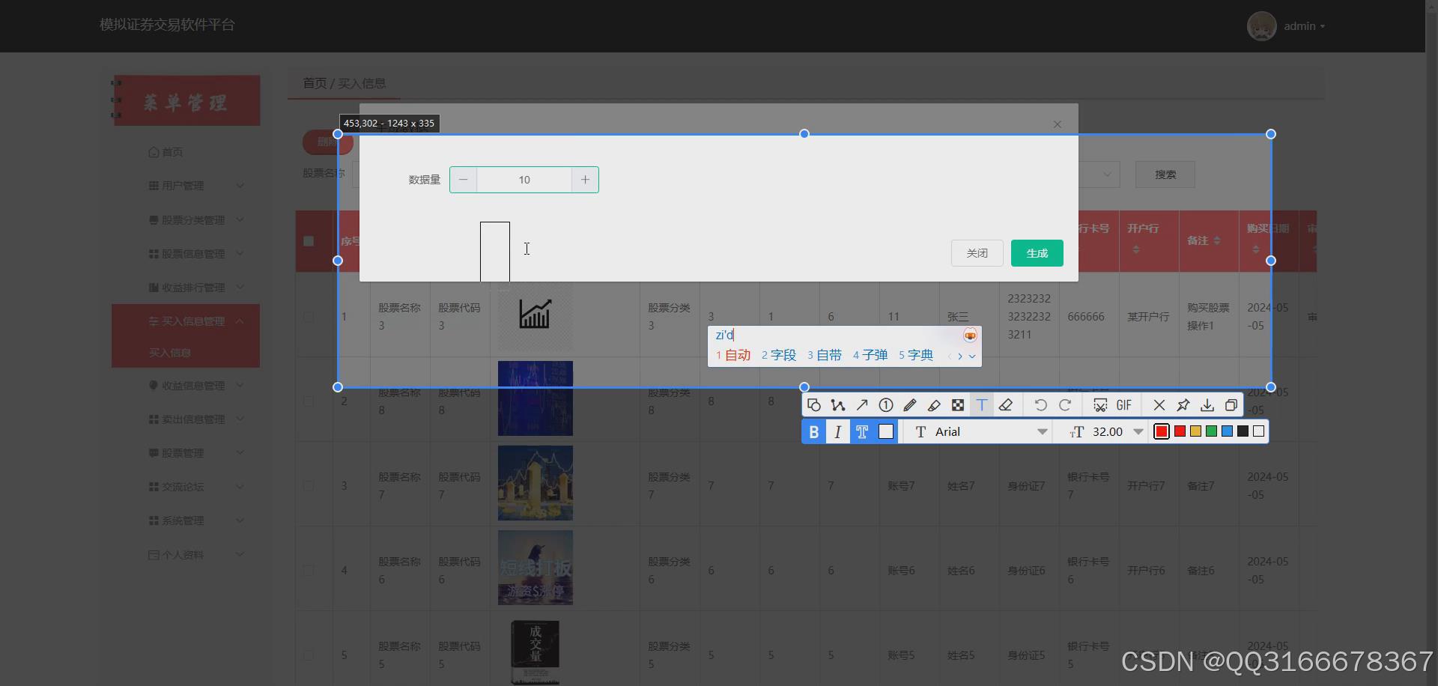The image size is (1438, 686).
Task: Select the mosaic blur tool
Action: coord(958,405)
